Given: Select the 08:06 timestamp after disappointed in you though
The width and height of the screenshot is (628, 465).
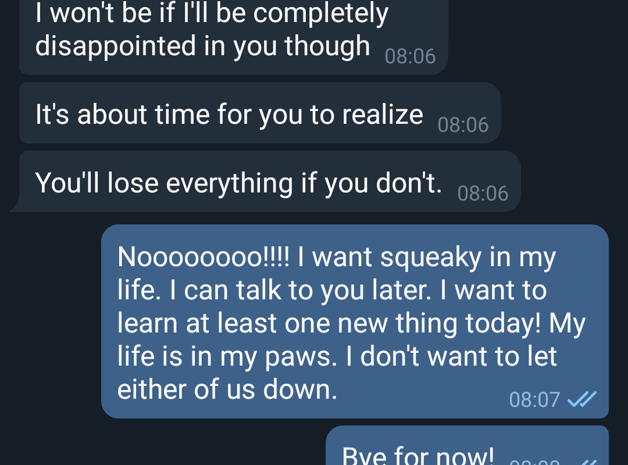Looking at the screenshot, I should [410, 56].
